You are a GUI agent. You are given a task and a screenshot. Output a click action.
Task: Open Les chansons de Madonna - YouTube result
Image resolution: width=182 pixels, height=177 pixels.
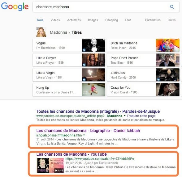tap(71, 154)
